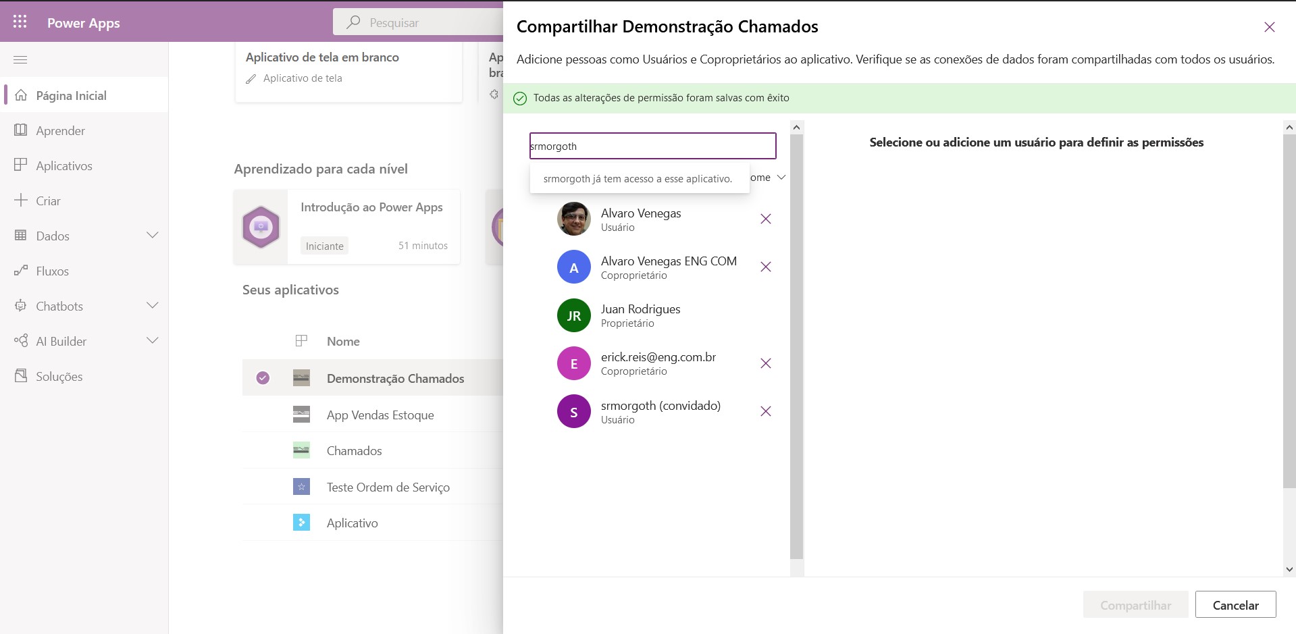
Task: Click the Aprender book icon
Action: click(21, 130)
